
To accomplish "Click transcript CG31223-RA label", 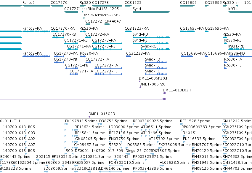I will click(137, 28).
